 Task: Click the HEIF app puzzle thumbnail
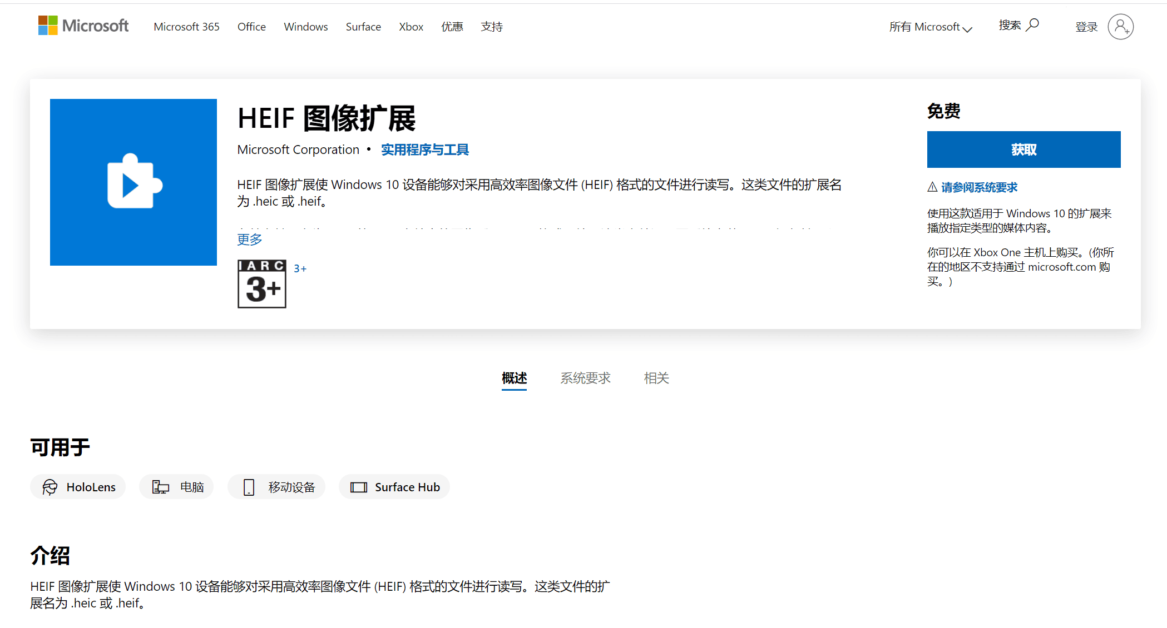pos(133,182)
